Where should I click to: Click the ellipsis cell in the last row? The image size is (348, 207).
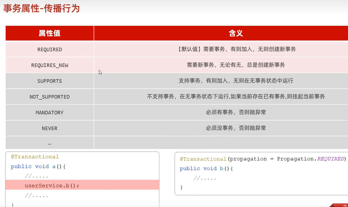coord(50,143)
